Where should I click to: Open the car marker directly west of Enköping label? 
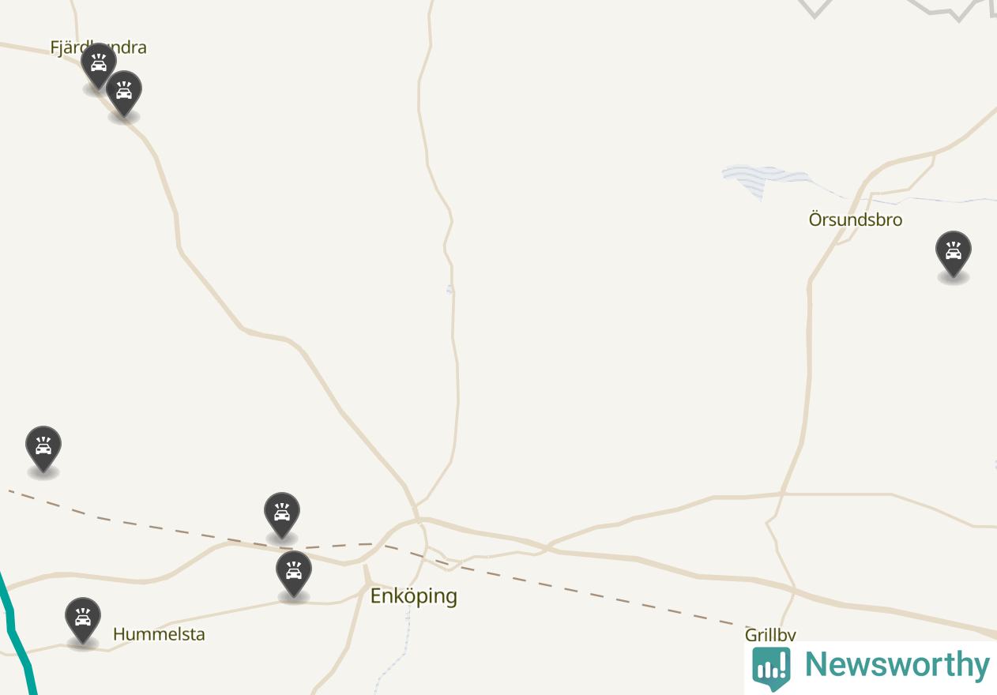(x=294, y=574)
